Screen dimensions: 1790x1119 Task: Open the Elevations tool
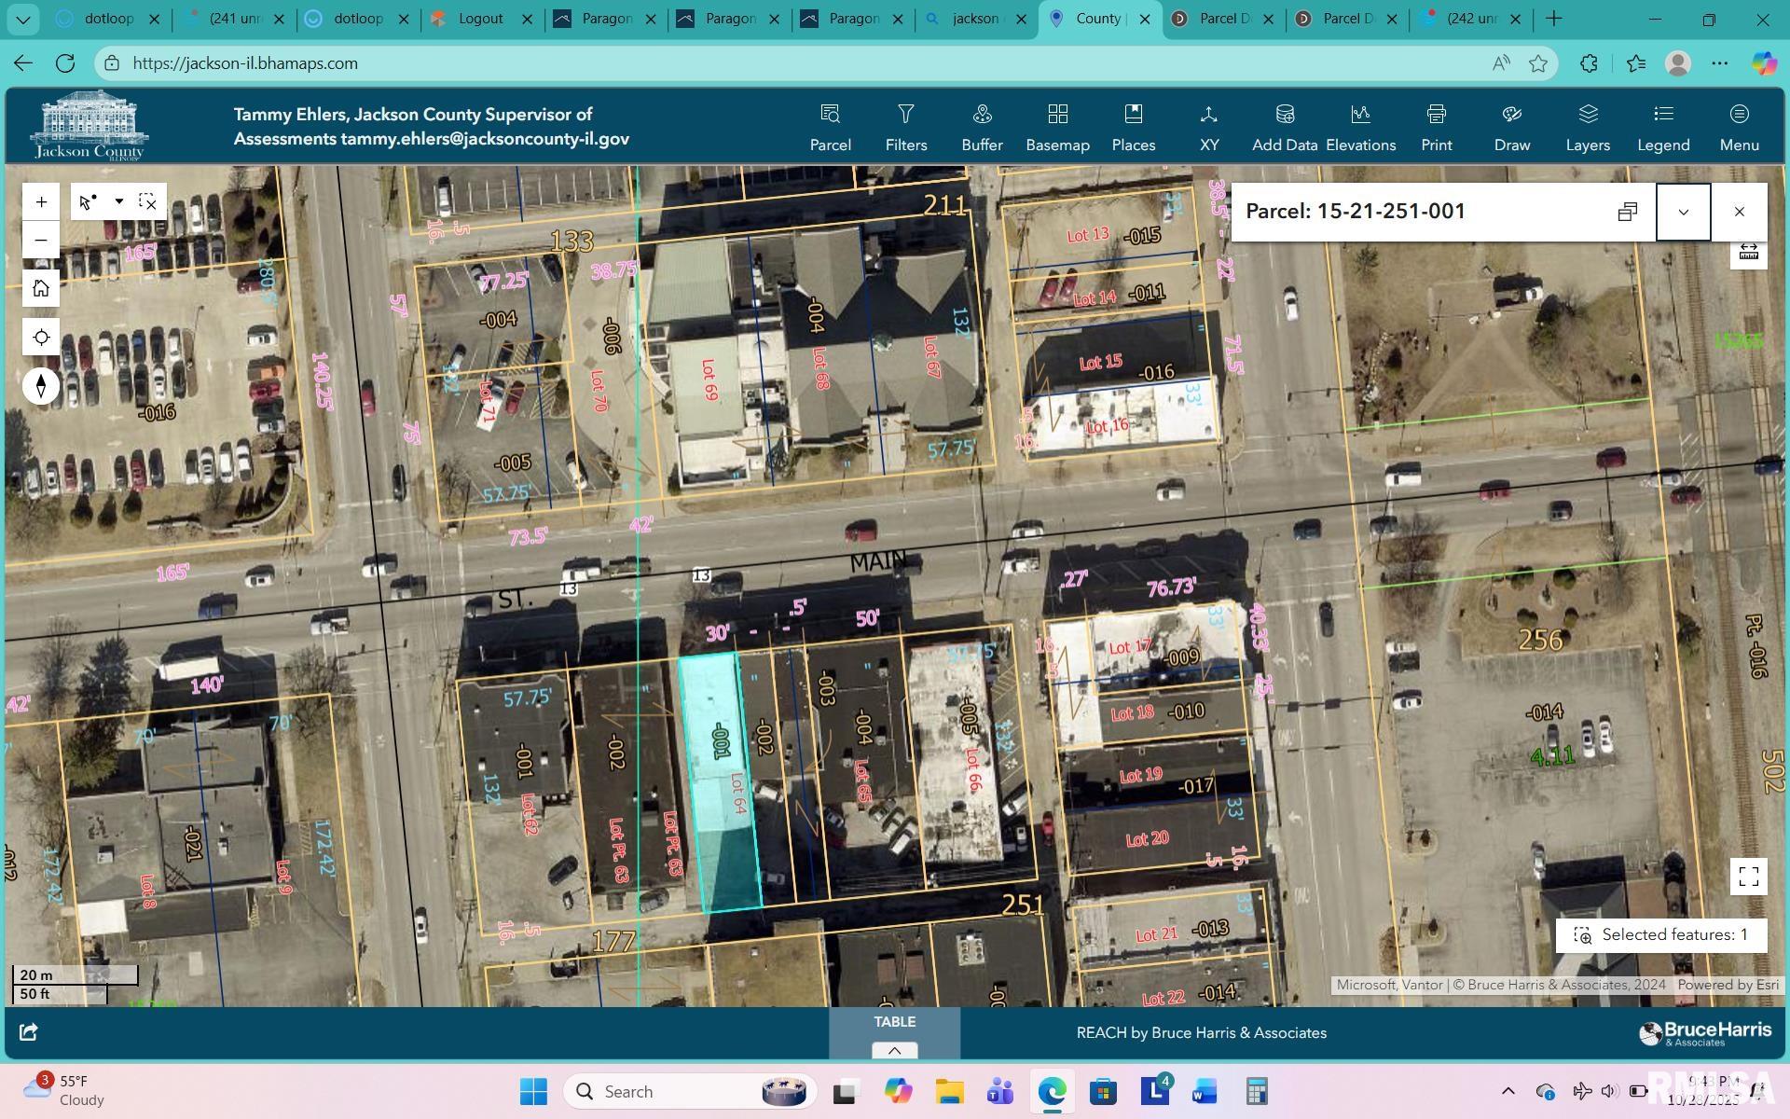coord(1360,126)
